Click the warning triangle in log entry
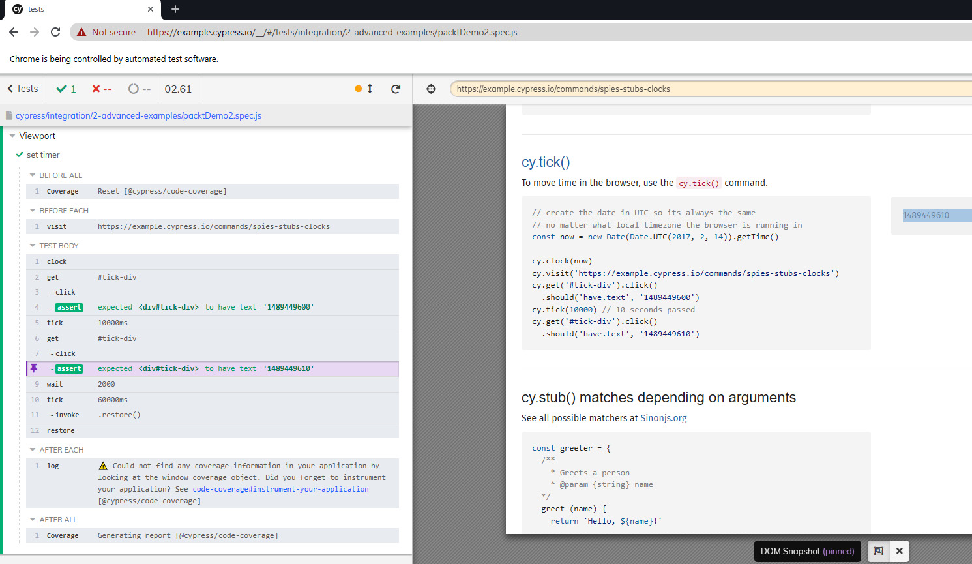Screen dimensions: 972x564 pyautogui.click(x=103, y=466)
